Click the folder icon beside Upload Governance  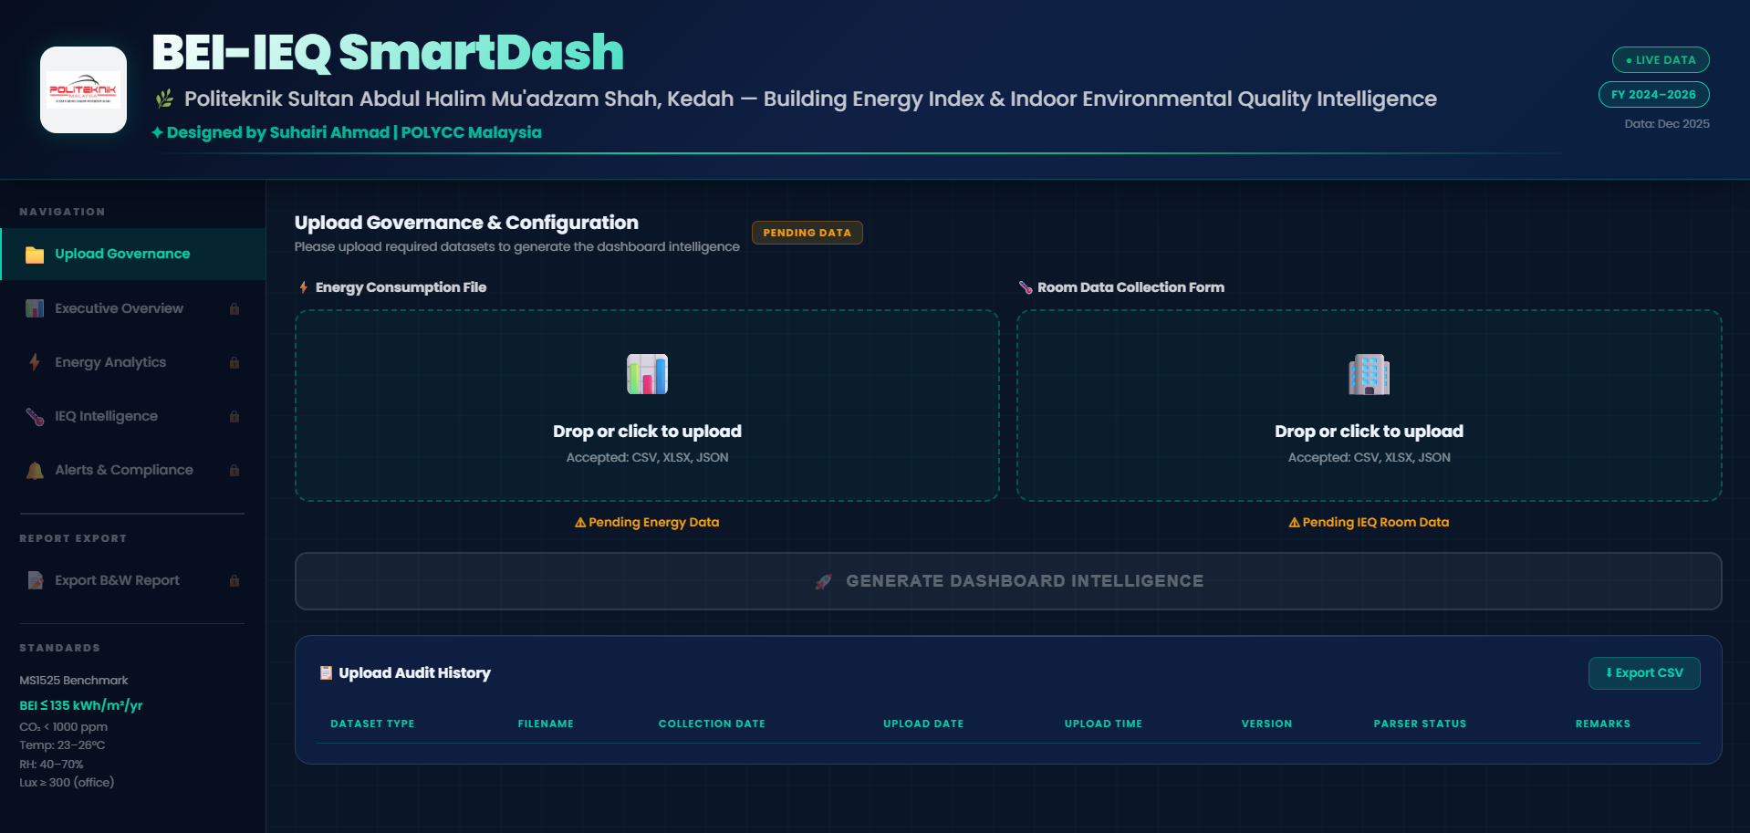[x=35, y=255]
